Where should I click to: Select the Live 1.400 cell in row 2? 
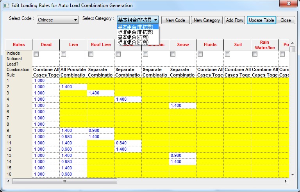(x=73, y=87)
